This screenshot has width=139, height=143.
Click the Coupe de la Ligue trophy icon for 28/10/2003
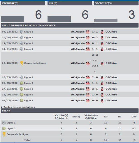click(x=21, y=63)
